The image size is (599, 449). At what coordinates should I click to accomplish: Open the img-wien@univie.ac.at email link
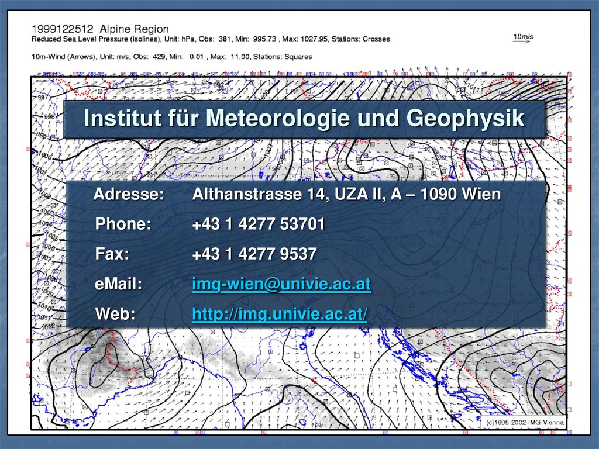point(281,284)
